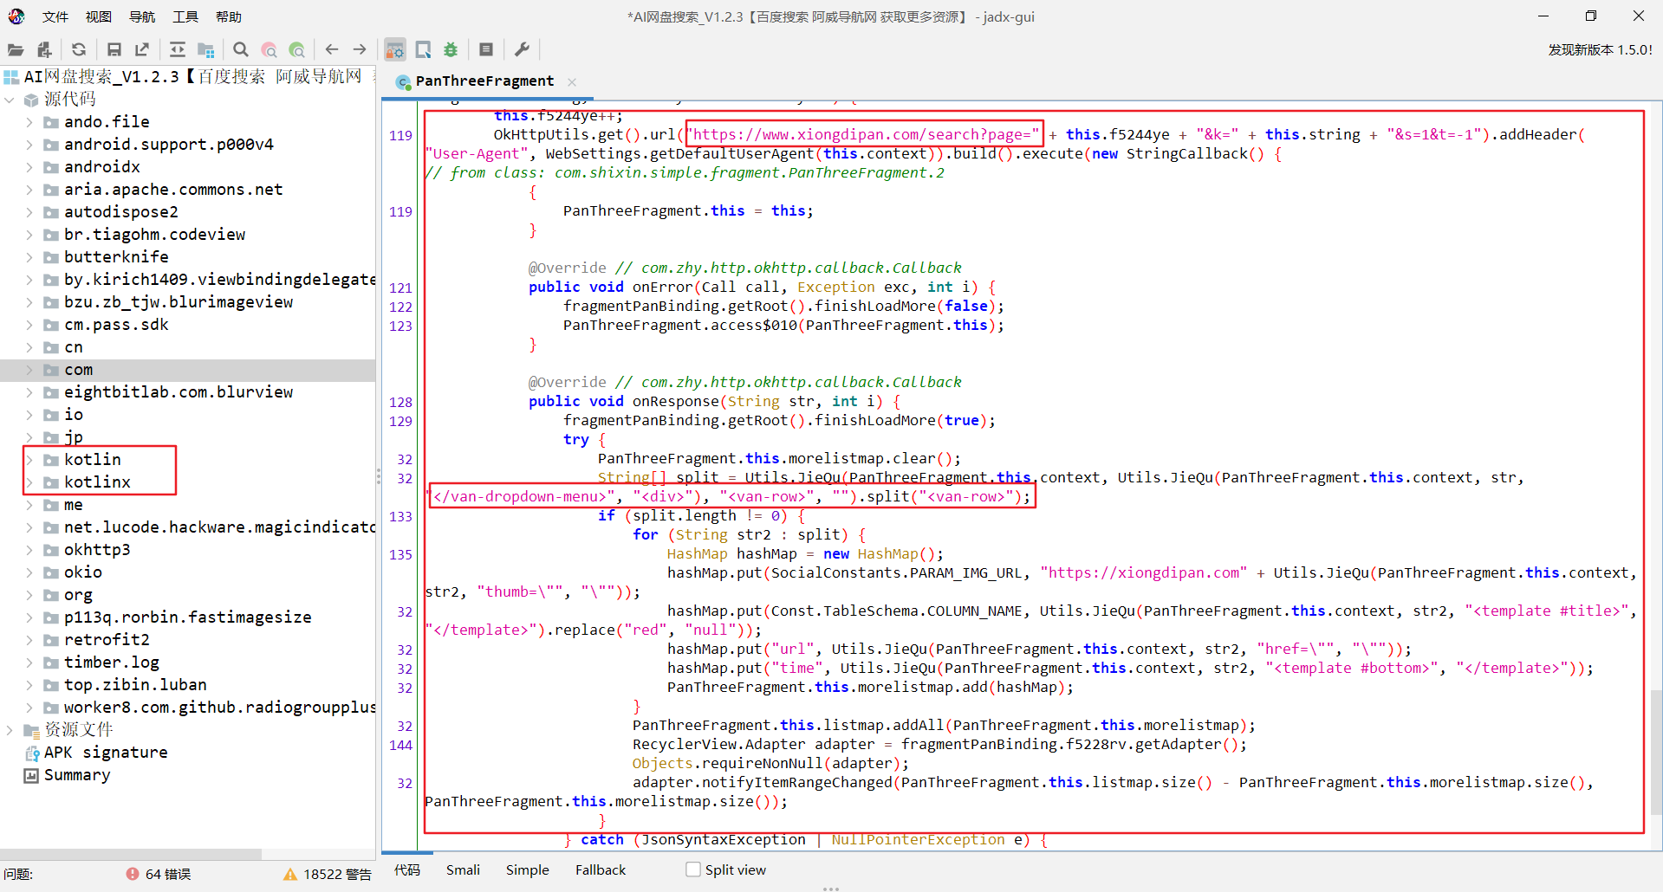1663x892 pixels.
Task: Select the kotlinx package in tree
Action: coord(97,482)
